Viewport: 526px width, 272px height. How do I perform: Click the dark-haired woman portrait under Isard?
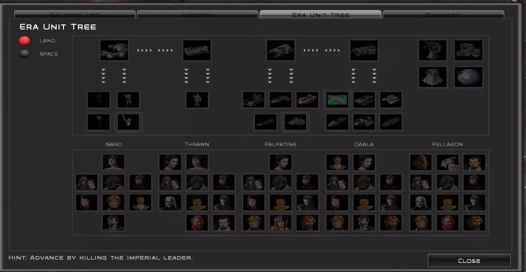(87, 202)
